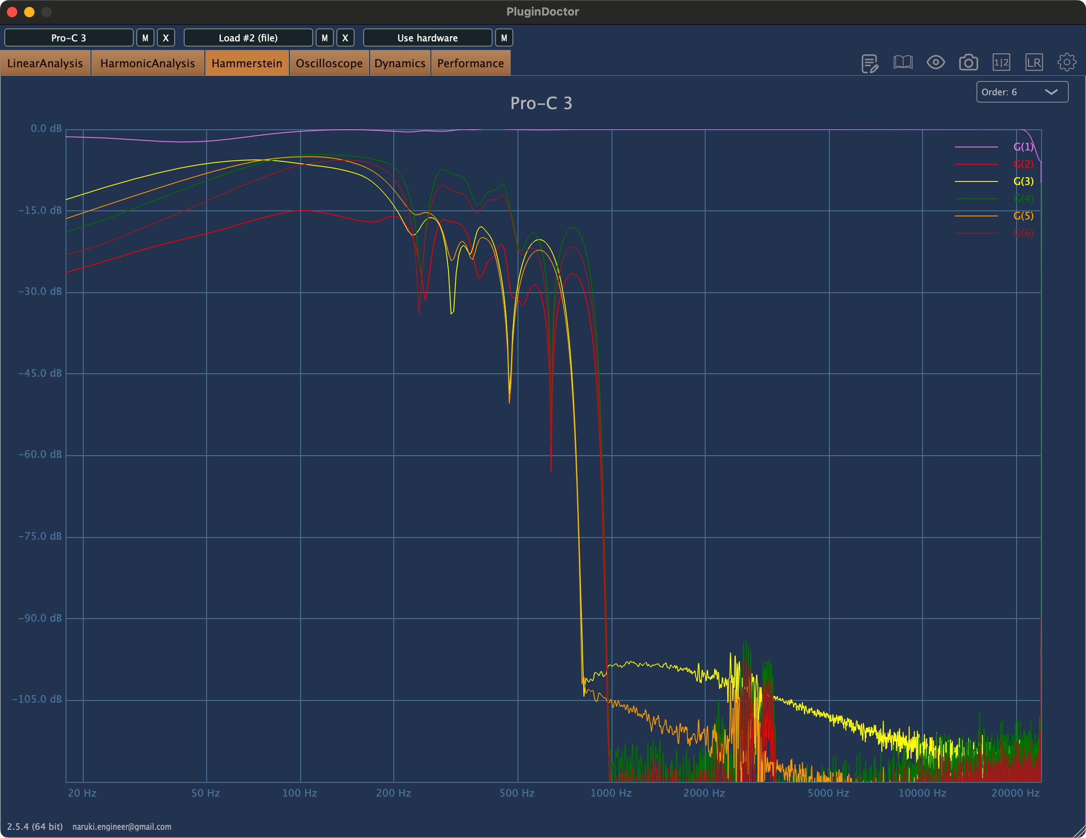Screen dimensions: 1086x838
Task: Toggle M button next to Pro-C 3
Action: (x=145, y=38)
